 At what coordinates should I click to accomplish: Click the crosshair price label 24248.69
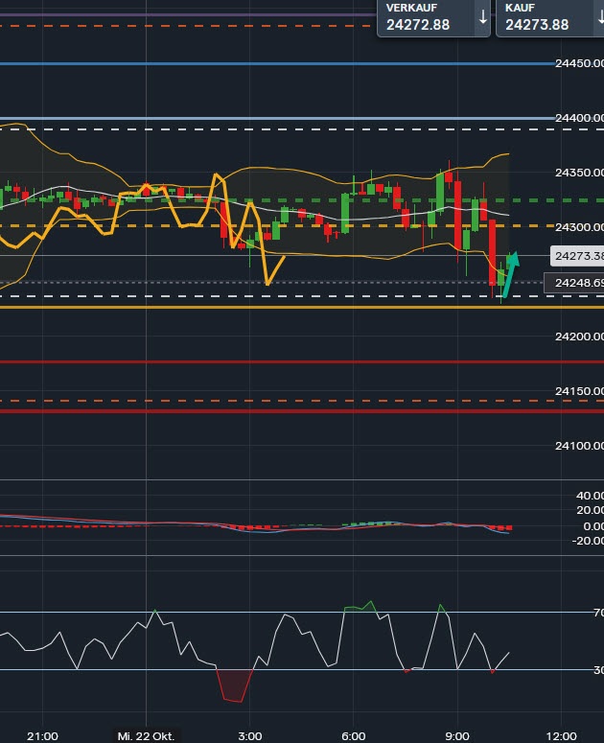(x=573, y=283)
